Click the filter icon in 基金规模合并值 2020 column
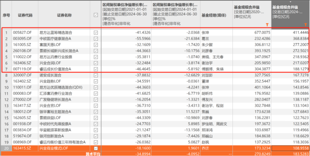 pyautogui.click(x=267, y=25)
